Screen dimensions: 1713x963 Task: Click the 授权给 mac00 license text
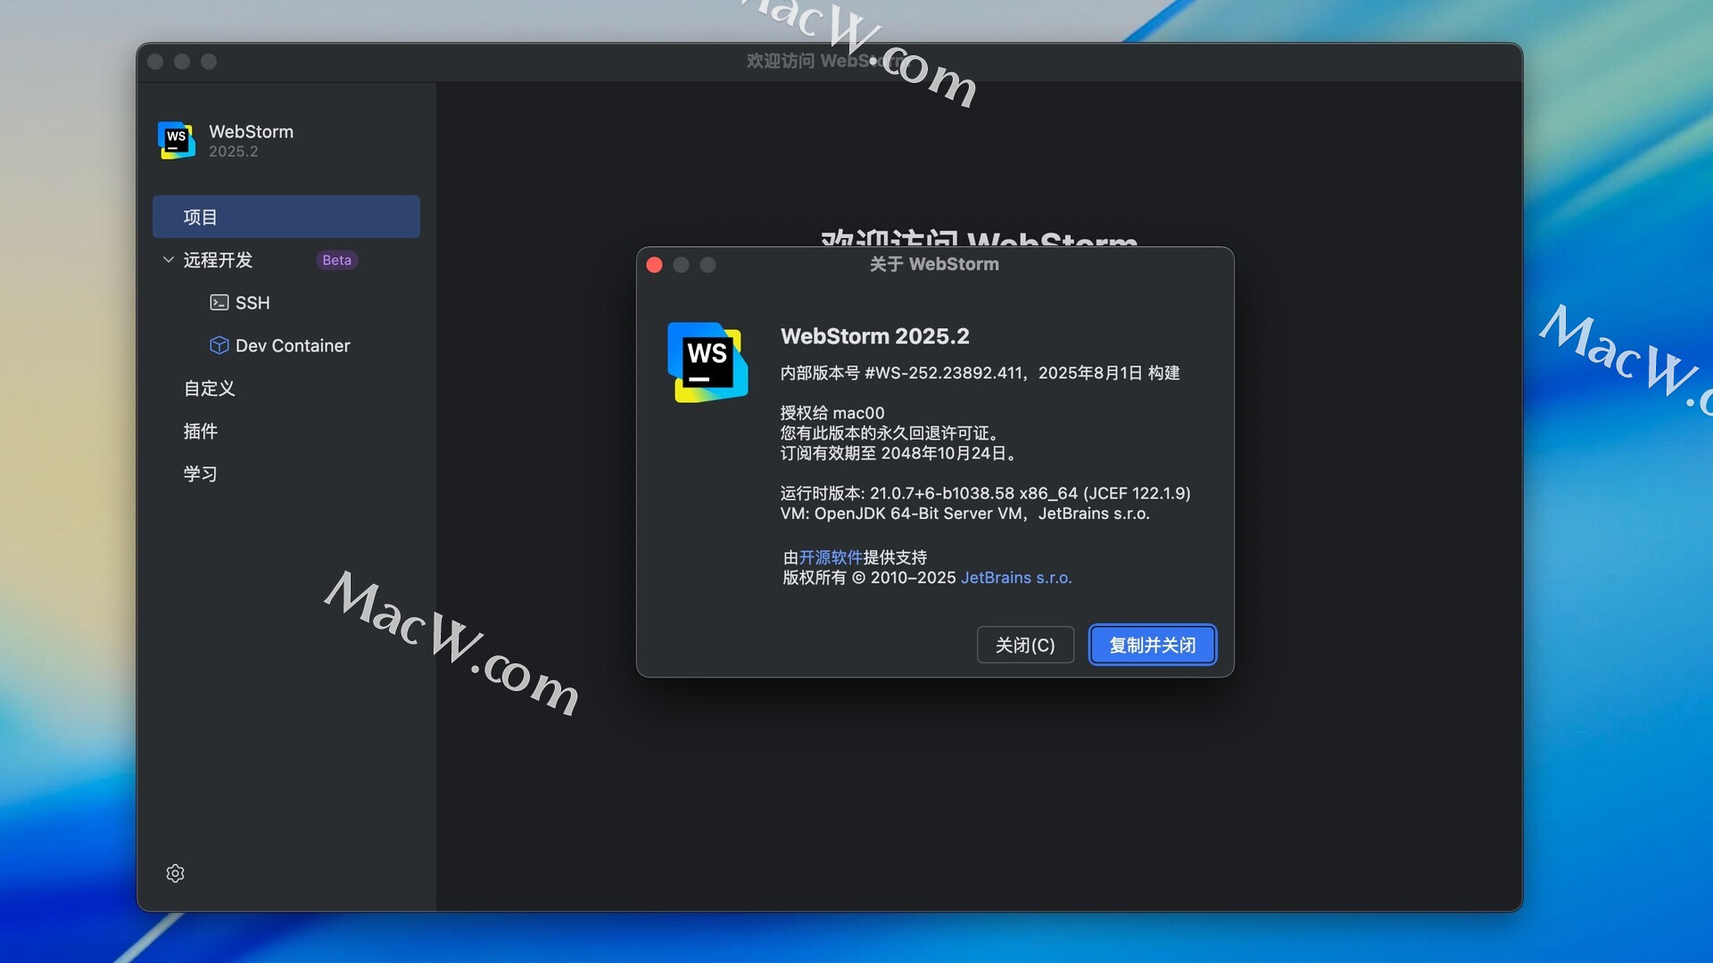click(832, 413)
